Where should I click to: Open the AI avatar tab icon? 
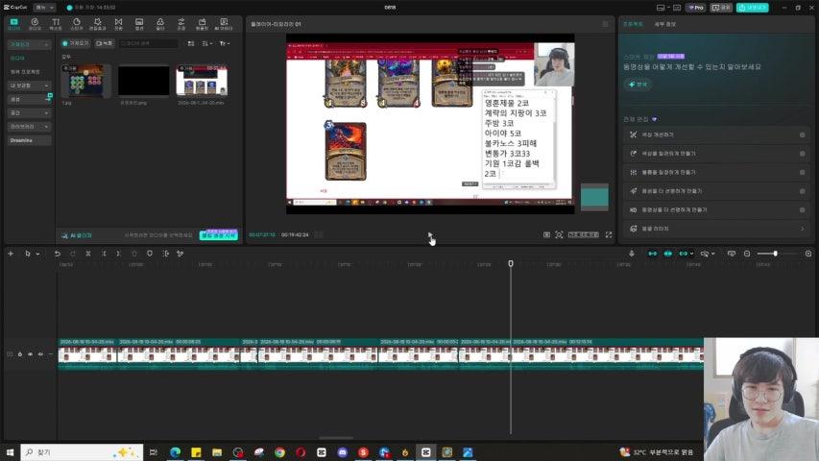pyautogui.click(x=224, y=23)
